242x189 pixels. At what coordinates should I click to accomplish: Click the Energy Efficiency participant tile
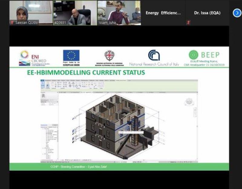[x=163, y=13]
